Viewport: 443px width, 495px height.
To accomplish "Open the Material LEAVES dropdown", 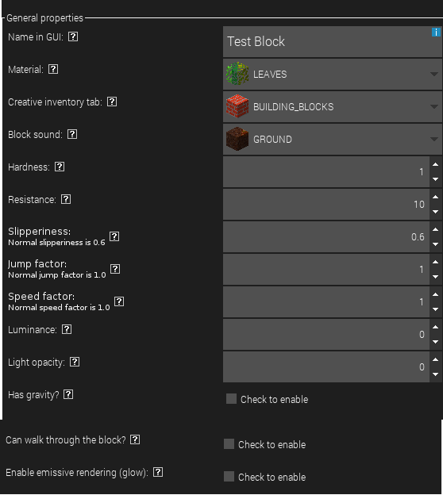I will click(x=333, y=75).
